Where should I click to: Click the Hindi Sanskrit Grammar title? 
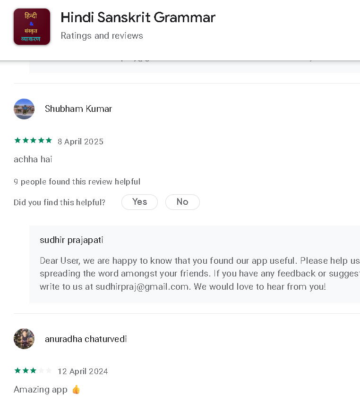(138, 17)
